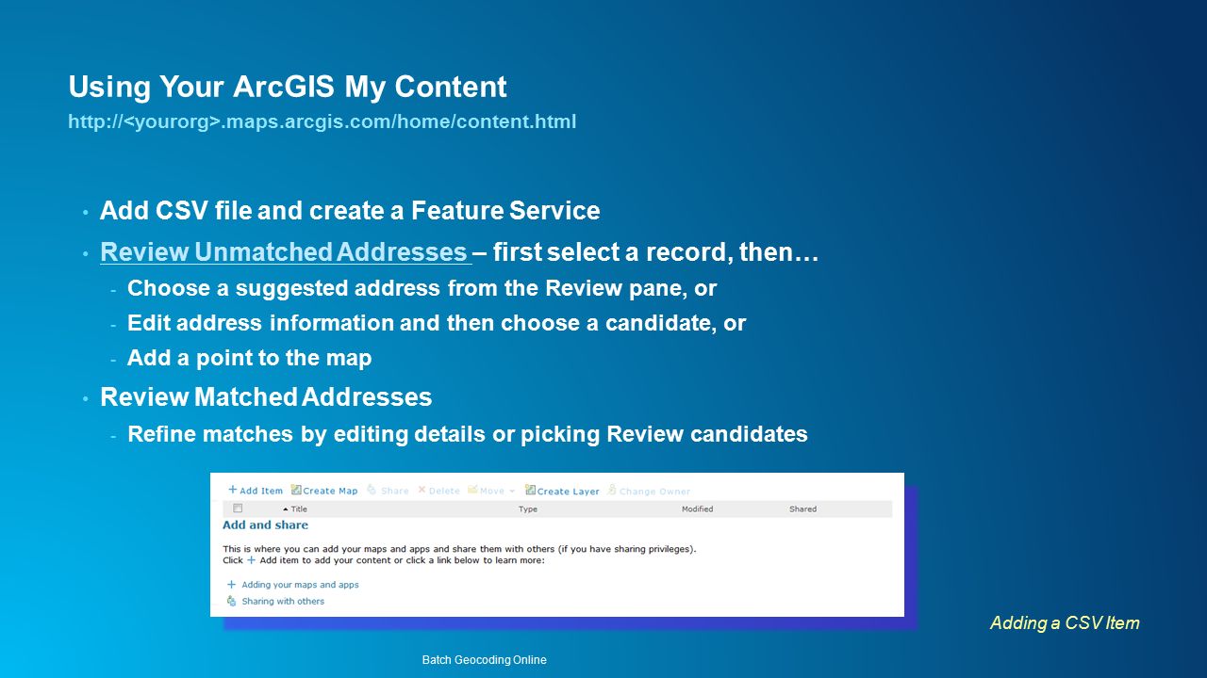
Task: Click the maps.arcgis.com content URL text
Action: tap(322, 121)
